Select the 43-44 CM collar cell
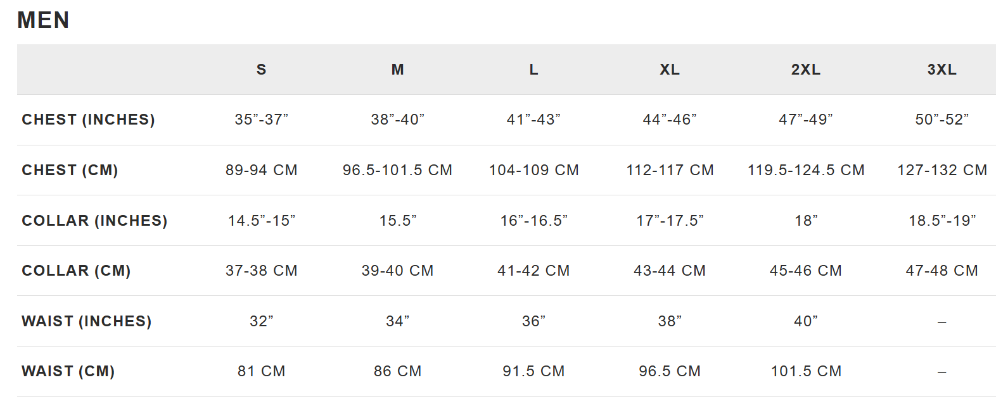This screenshot has height=399, width=996. tap(670, 271)
